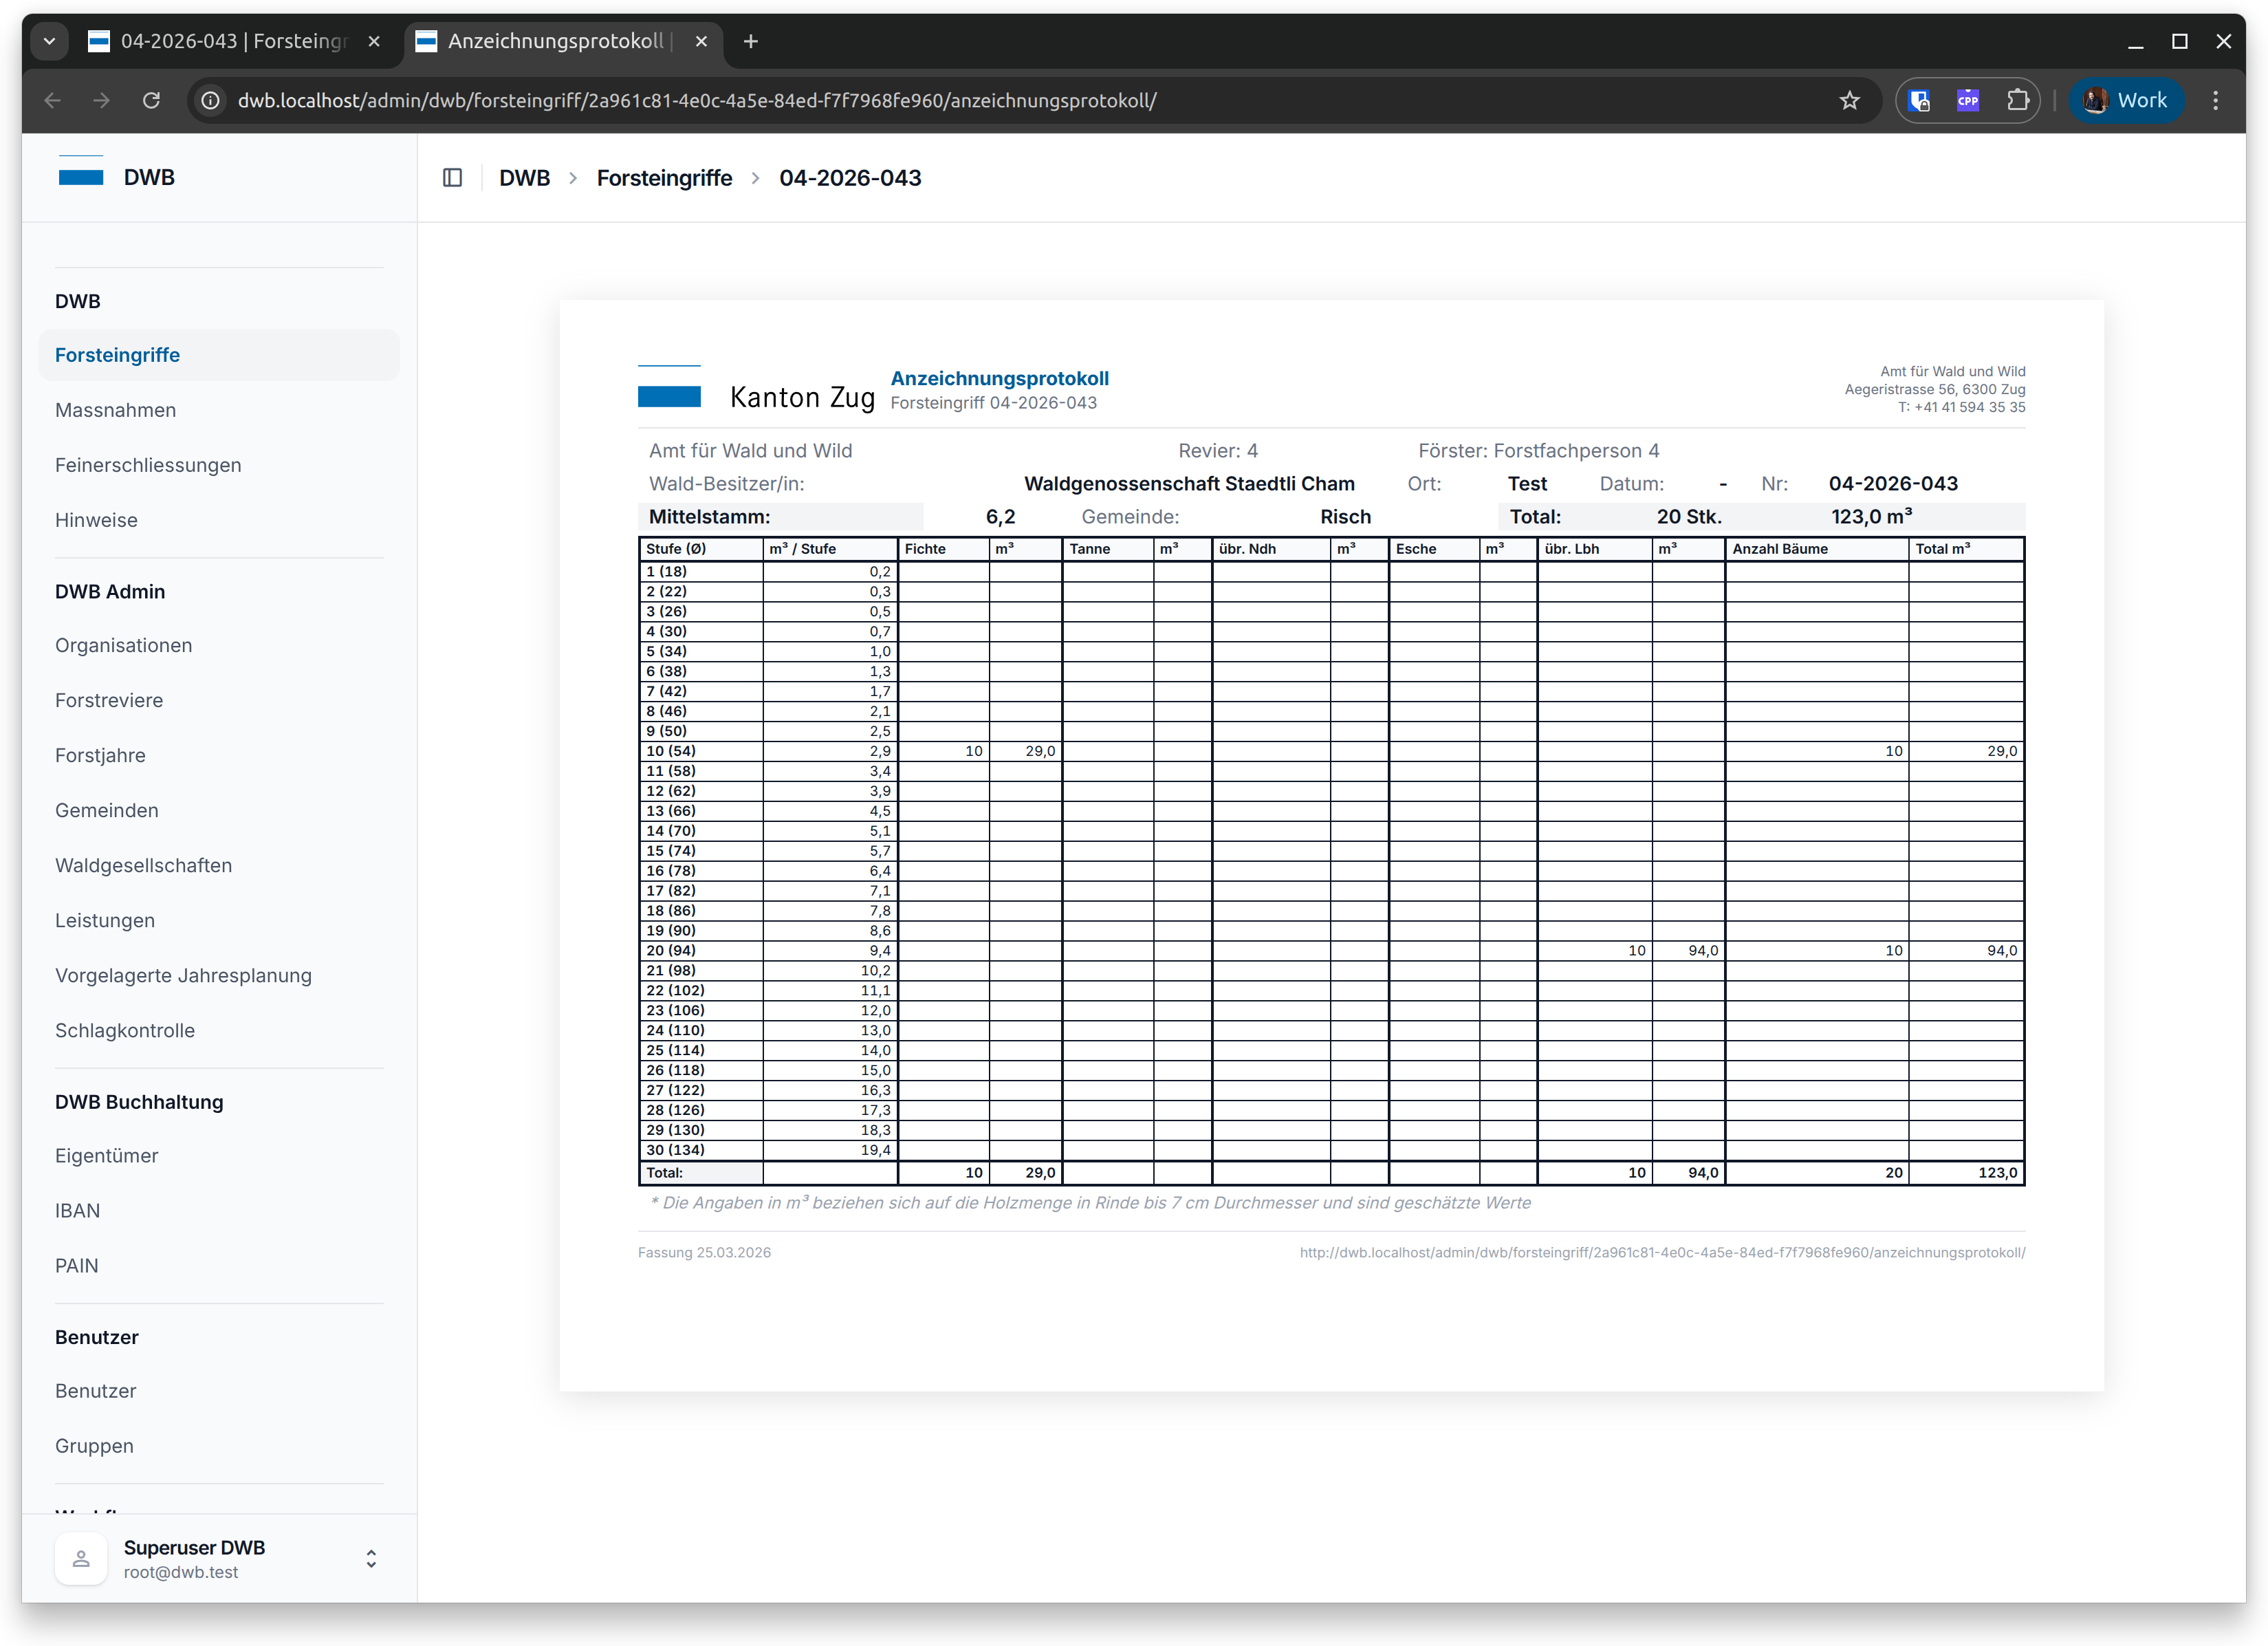Click the Bitwarden shield extension icon
The image size is (2268, 1646).
pos(1919,100)
